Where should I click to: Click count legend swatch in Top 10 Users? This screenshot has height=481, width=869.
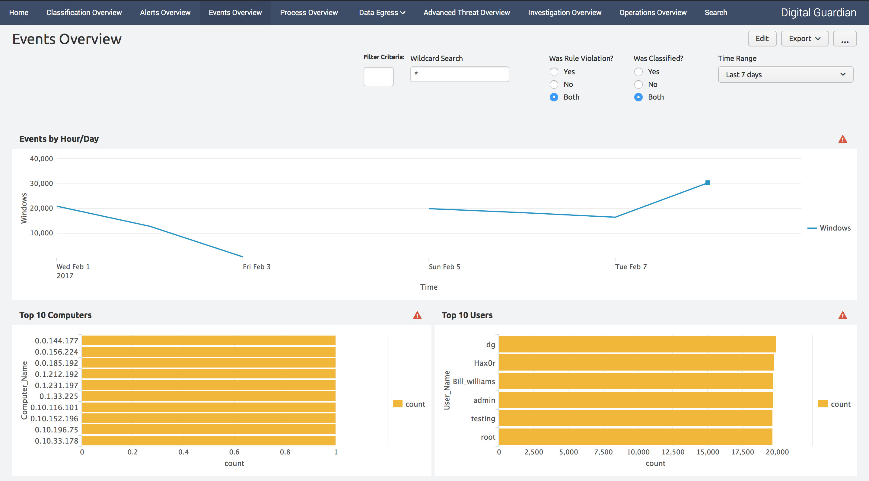[x=823, y=404]
